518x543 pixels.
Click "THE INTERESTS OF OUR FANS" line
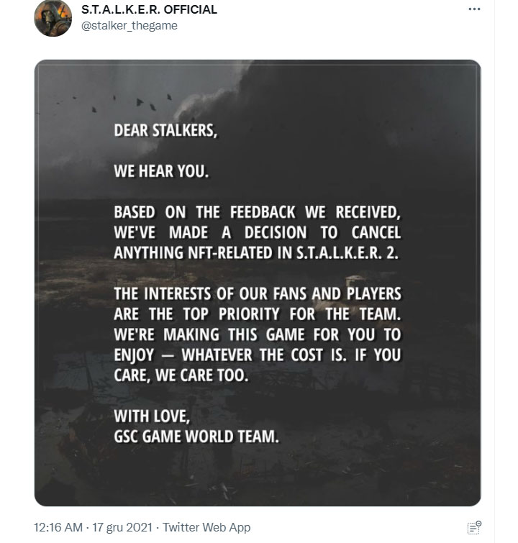click(x=257, y=294)
